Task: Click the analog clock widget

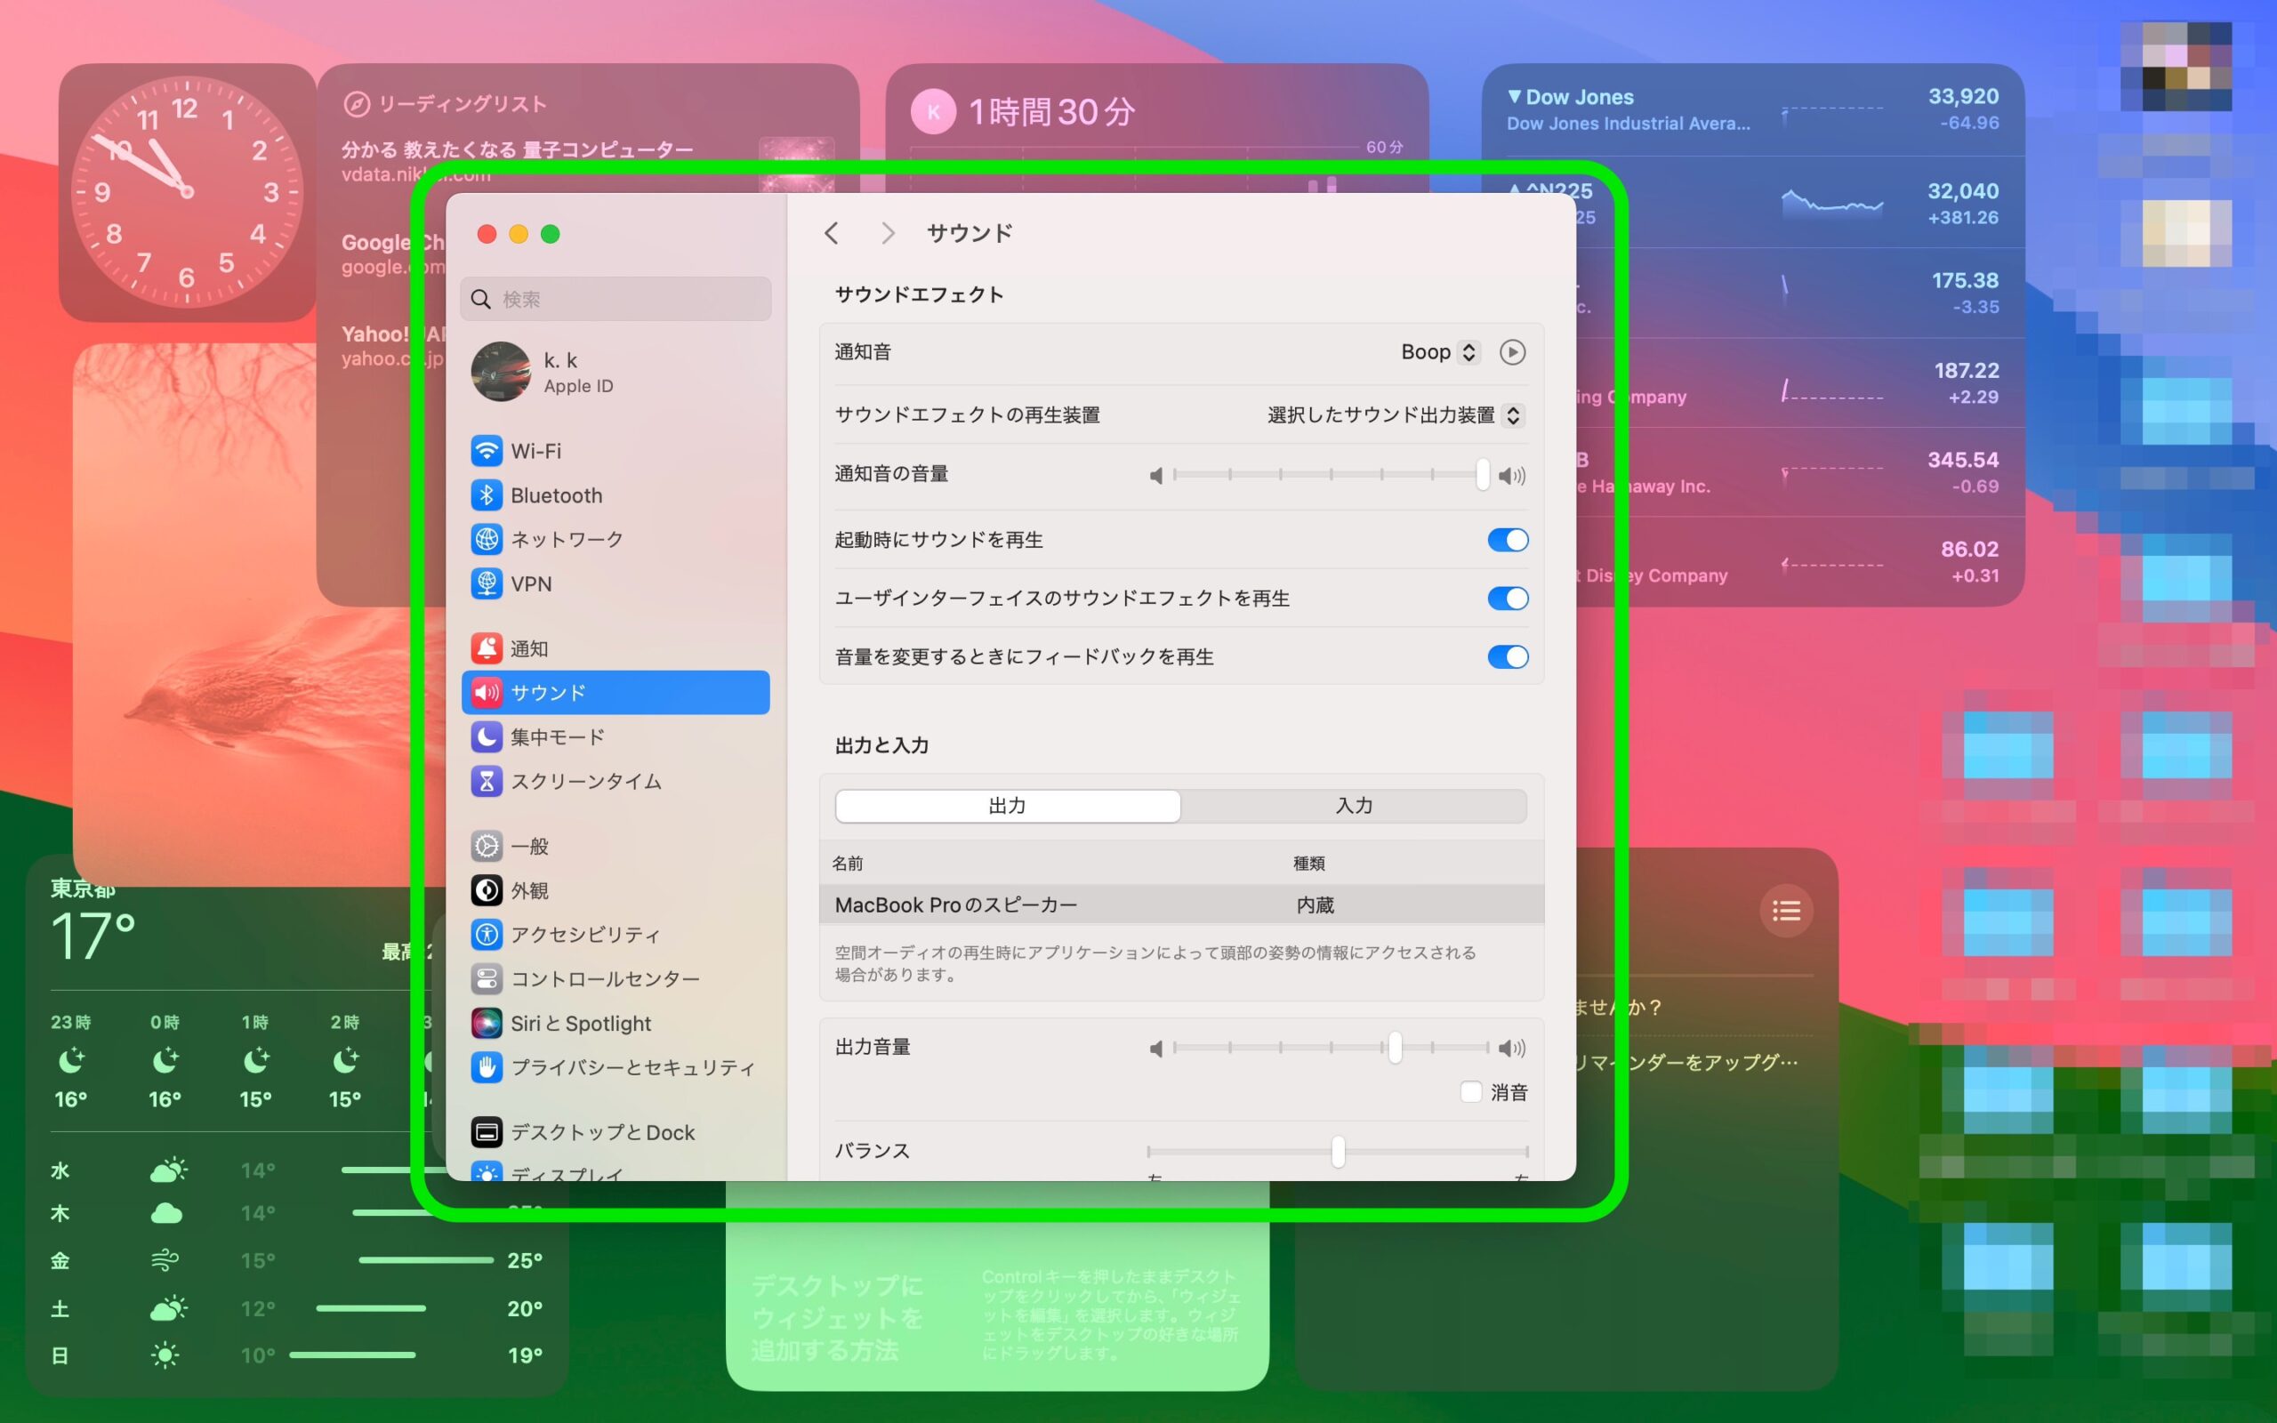Action: [x=186, y=192]
